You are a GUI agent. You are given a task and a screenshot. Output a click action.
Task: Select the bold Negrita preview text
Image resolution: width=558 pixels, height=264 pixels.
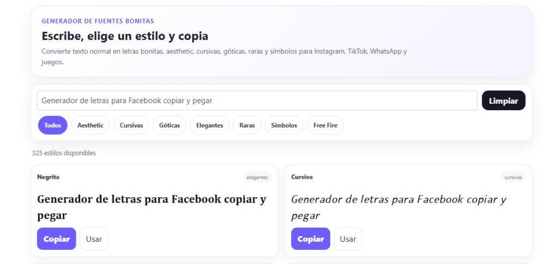(x=151, y=207)
